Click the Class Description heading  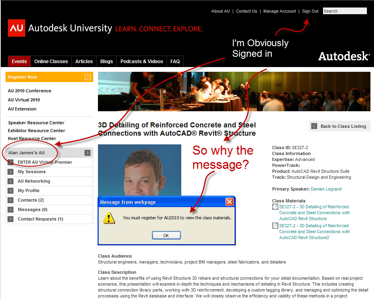point(117,272)
